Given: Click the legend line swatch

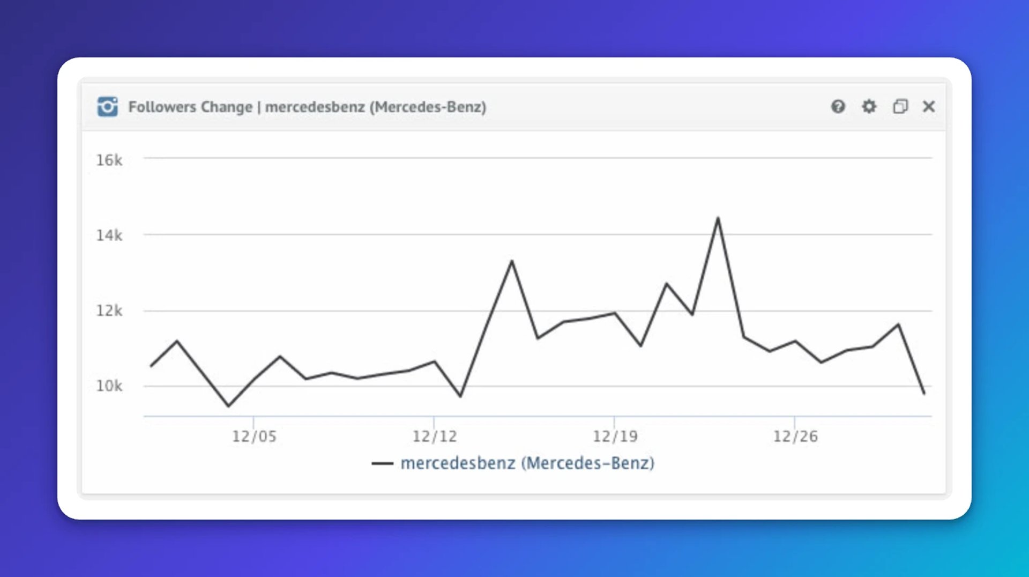Looking at the screenshot, I should coord(383,463).
